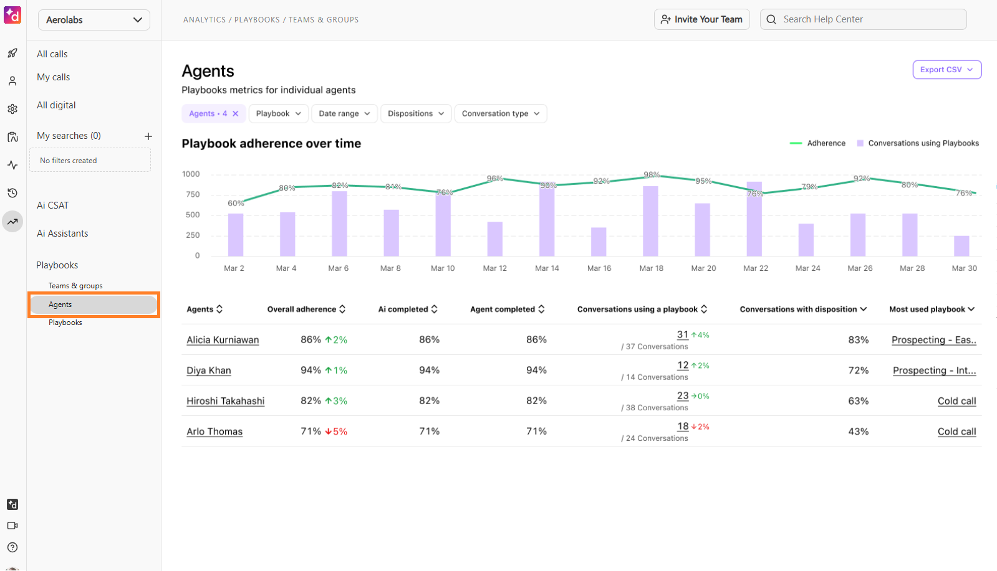This screenshot has width=997, height=571.
Task: Click the Mar 18 bar in the chart
Action: (651, 221)
